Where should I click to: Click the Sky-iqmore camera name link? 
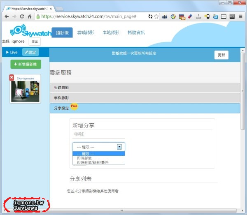pos(26,79)
